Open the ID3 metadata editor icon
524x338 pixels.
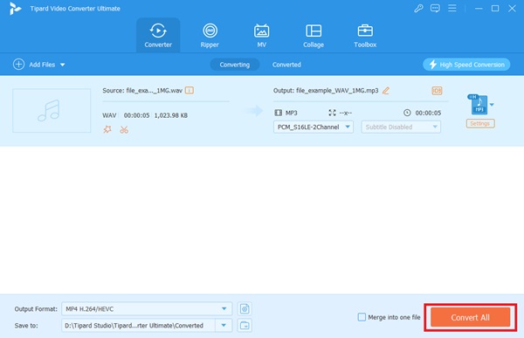pos(437,91)
